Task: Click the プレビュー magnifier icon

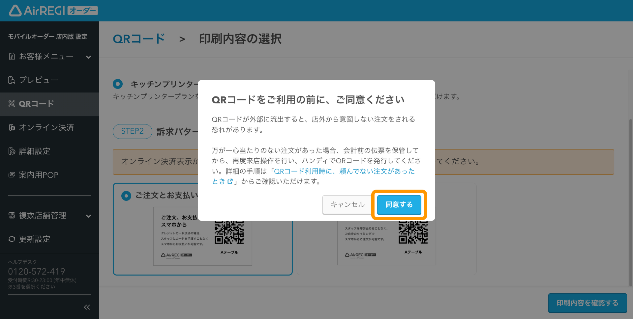Action: click(12, 80)
